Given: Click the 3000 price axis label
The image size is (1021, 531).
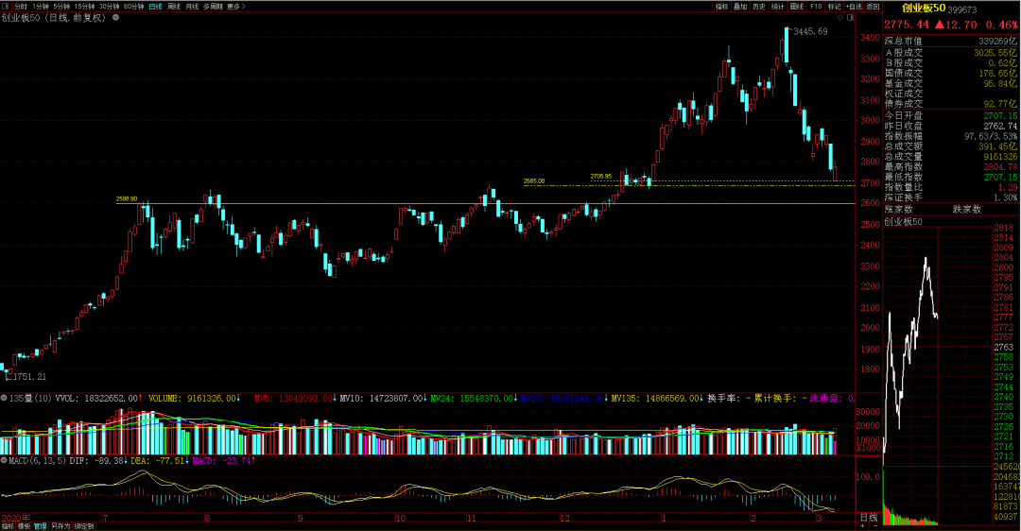Looking at the screenshot, I should click(x=870, y=120).
